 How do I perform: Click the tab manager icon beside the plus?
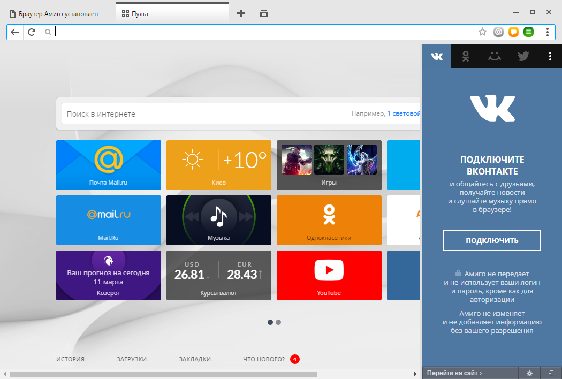264,13
